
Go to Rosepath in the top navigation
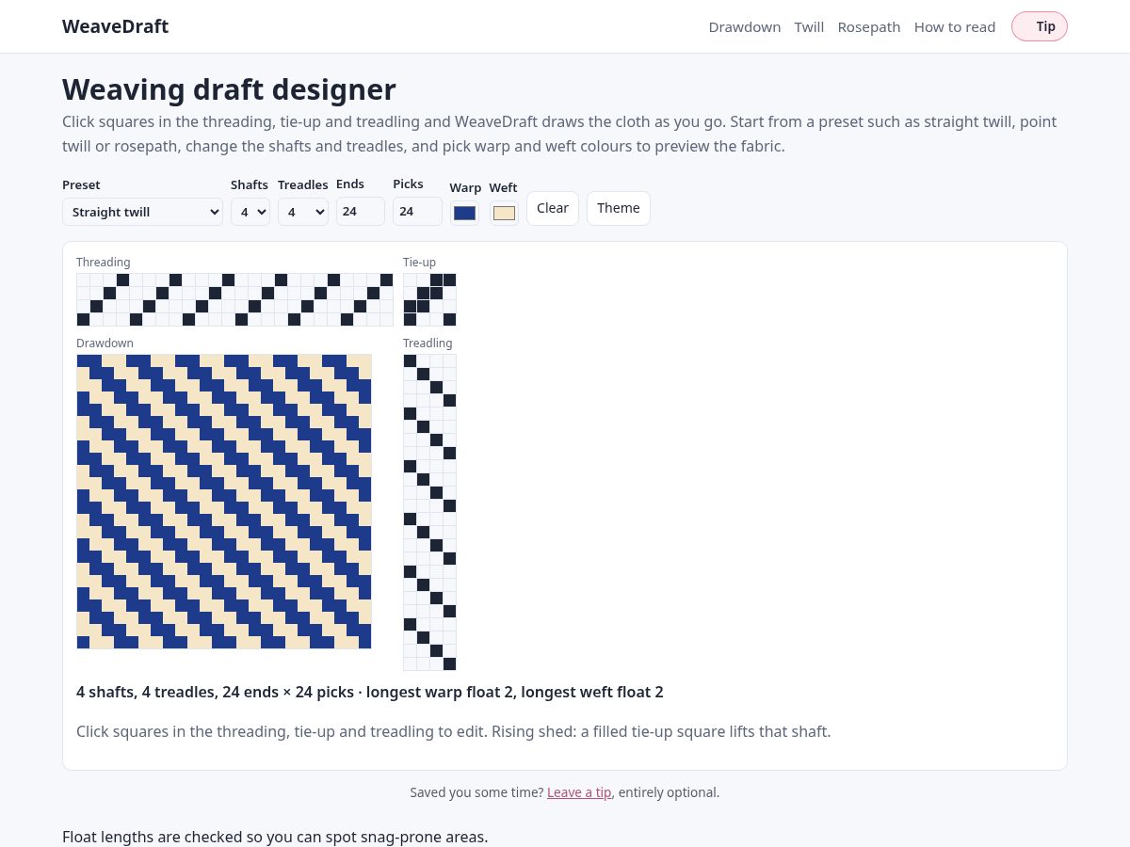[869, 27]
